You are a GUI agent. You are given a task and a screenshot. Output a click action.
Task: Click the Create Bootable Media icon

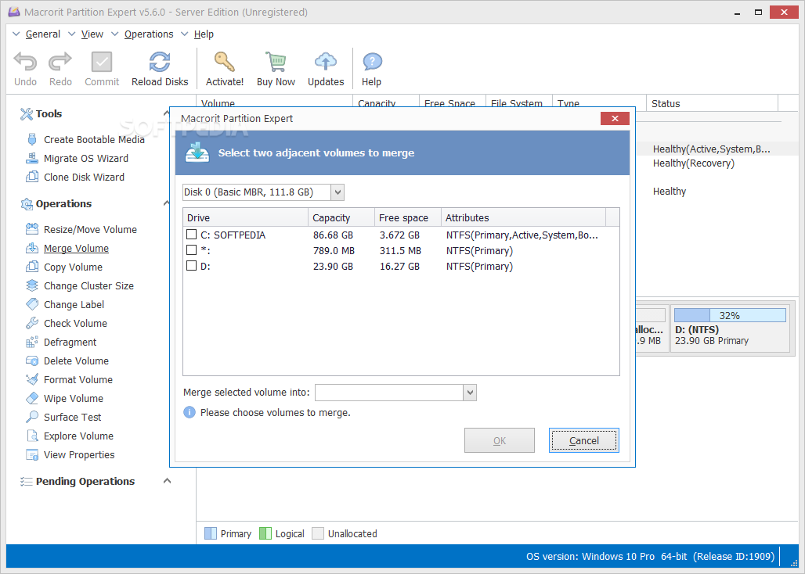32,139
